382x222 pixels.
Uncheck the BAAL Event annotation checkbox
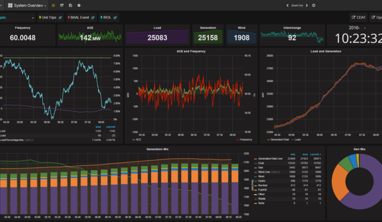click(x=93, y=18)
